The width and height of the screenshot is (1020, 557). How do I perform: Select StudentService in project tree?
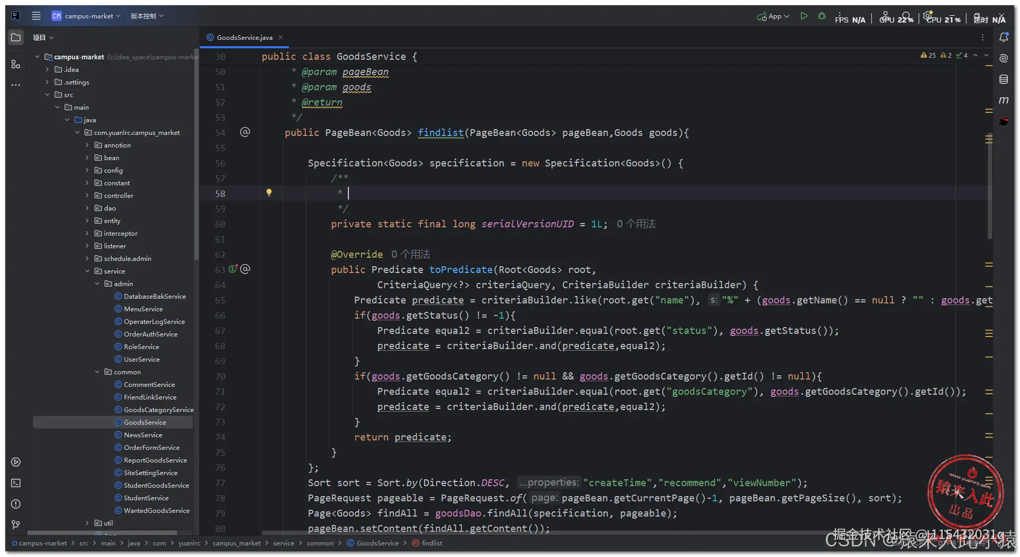point(146,498)
